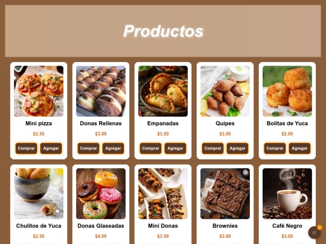Click the Mini Donas product picture
Viewport: 326px width, 244px height.
[x=163, y=193]
